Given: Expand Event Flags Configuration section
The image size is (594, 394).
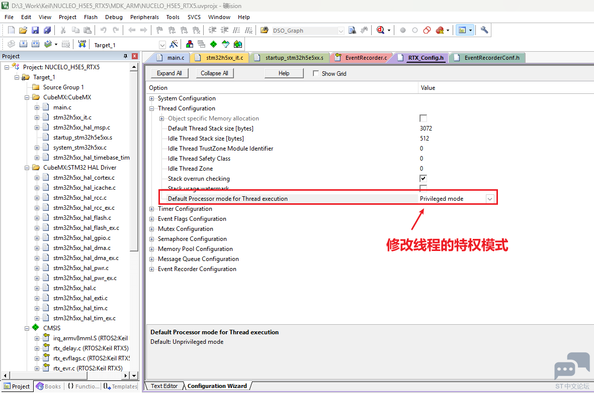Looking at the screenshot, I should (x=151, y=219).
